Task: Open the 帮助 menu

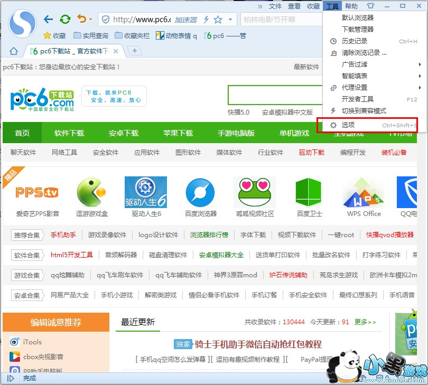Action: pos(351,6)
